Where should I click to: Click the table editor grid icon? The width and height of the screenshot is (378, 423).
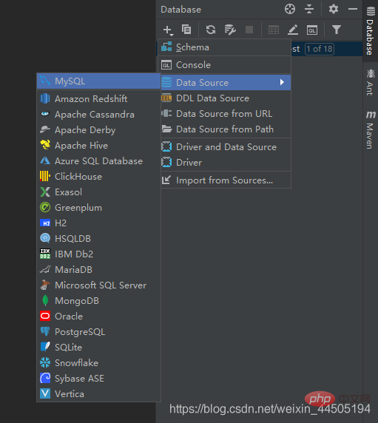coord(274,30)
